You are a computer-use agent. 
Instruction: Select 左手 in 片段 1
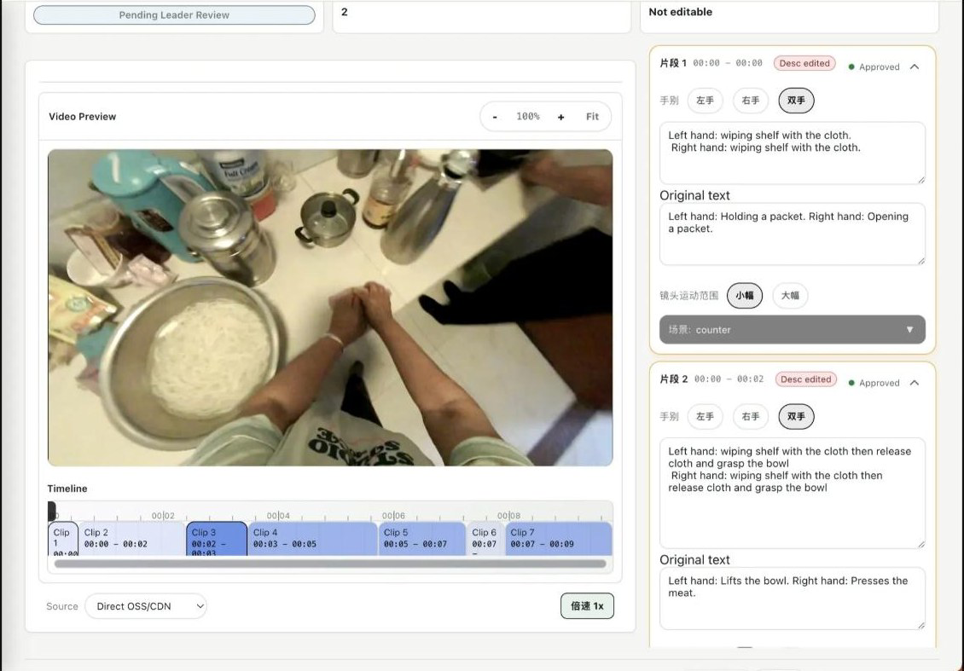coord(706,100)
